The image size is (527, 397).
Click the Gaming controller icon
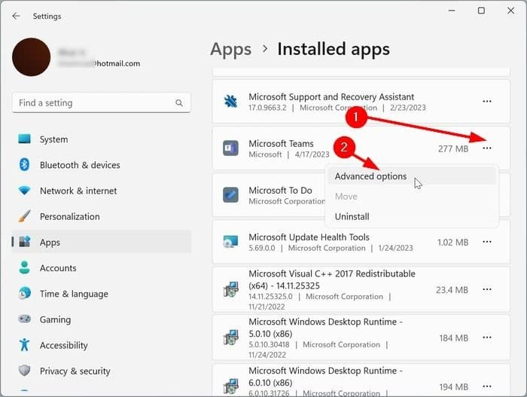pos(24,319)
